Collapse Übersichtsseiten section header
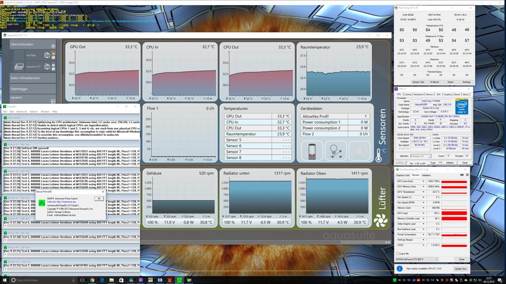 pos(33,44)
